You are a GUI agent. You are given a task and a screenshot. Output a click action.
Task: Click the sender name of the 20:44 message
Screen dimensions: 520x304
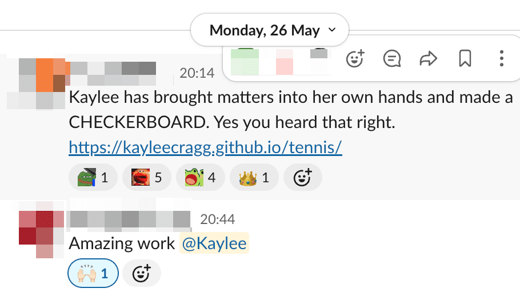129,219
